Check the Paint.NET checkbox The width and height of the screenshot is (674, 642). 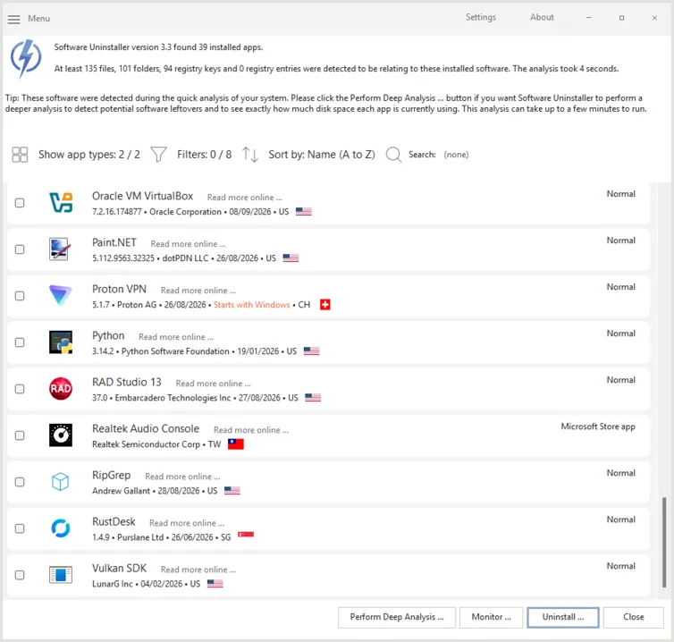pyautogui.click(x=20, y=249)
